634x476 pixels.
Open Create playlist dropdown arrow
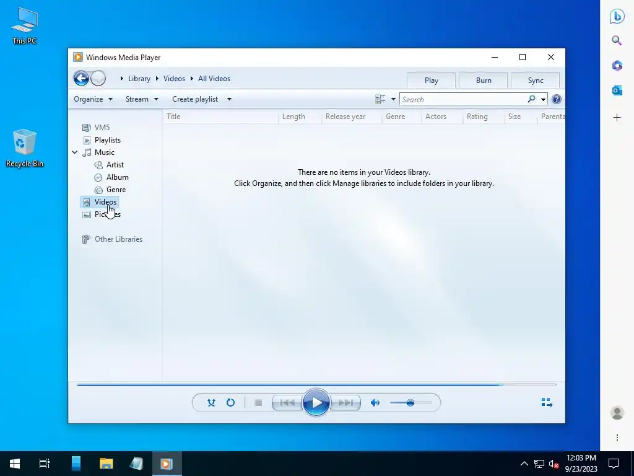[229, 99]
